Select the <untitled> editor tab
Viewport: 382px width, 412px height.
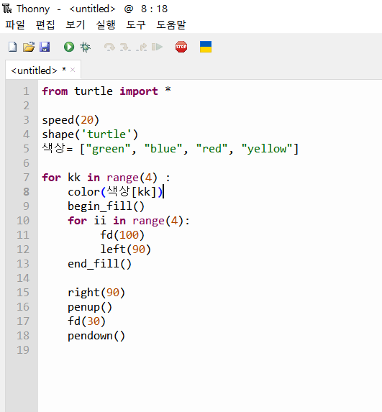35,70
